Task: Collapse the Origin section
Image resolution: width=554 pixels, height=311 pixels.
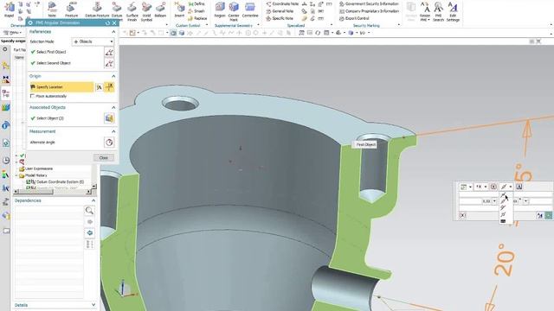Action: click(113, 76)
